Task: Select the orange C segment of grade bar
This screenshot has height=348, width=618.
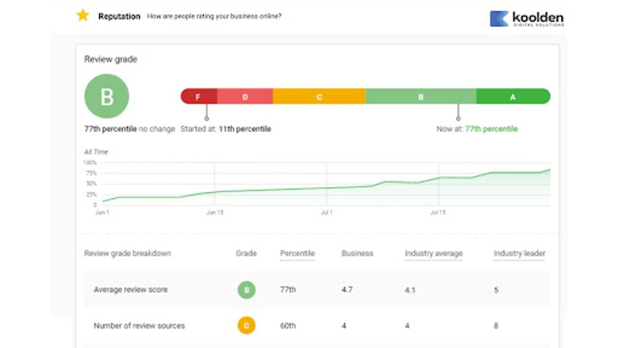Action: [x=319, y=97]
